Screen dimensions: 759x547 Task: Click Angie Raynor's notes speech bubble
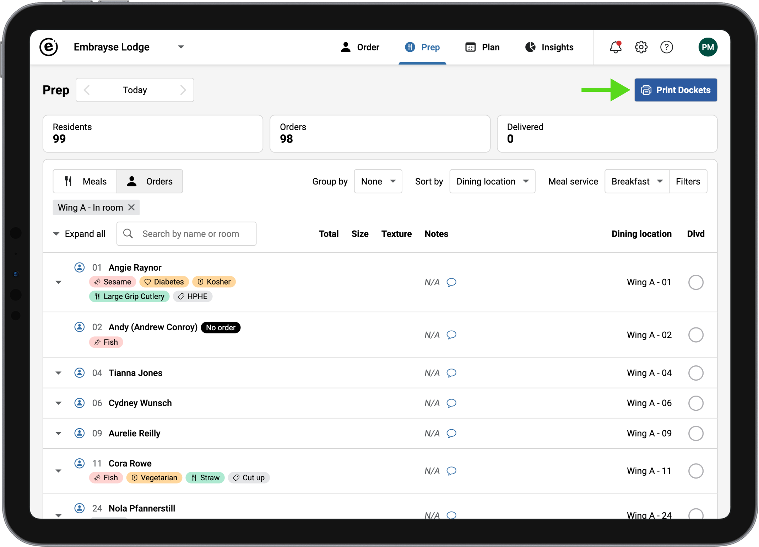coord(451,282)
